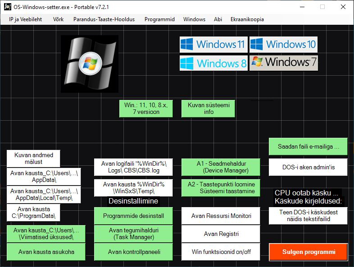This screenshot has height=267, width=354.
Task: Click the Windows 8 logo image
Action: point(213,63)
